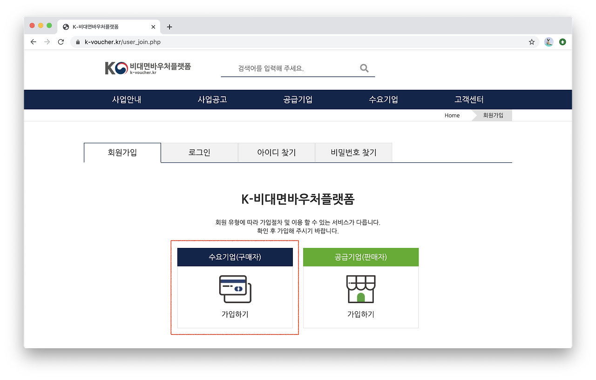Select the K-비대면바우처플랫폼 browser tab
This screenshot has width=596, height=380.
click(108, 27)
